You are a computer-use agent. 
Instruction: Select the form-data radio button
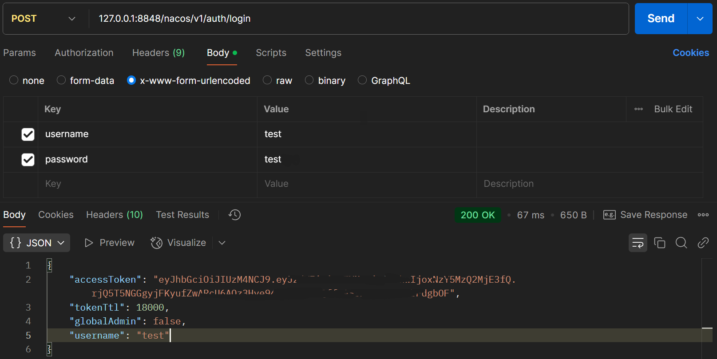[61, 80]
